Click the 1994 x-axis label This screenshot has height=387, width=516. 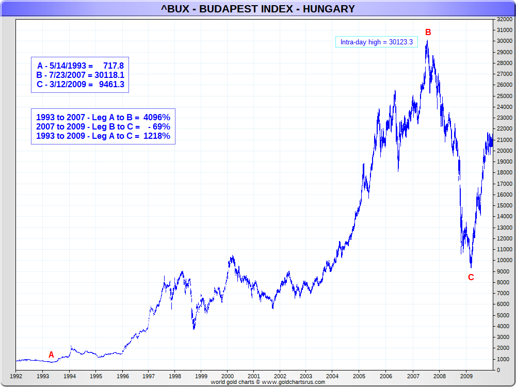69,376
